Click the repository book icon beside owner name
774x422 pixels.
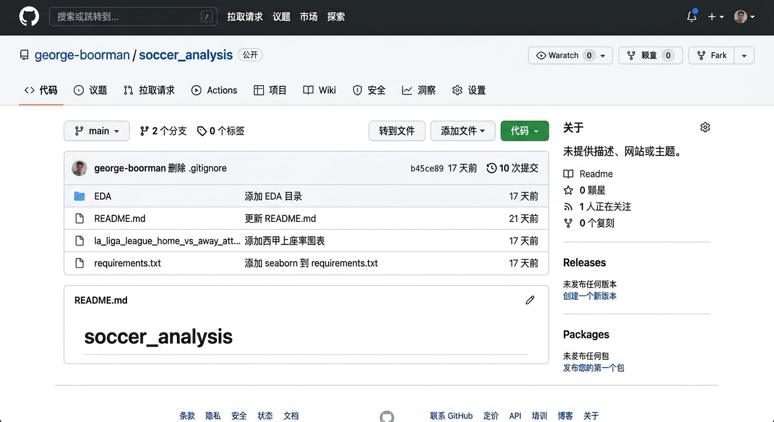(x=24, y=55)
